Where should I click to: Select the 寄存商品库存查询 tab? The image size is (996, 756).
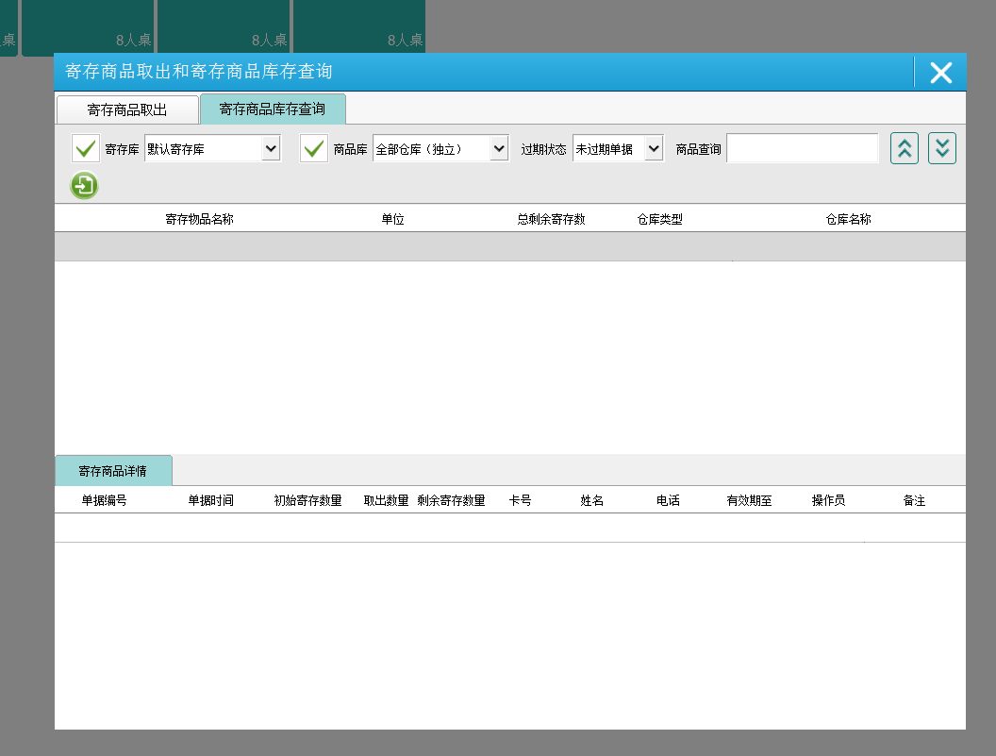click(x=273, y=109)
